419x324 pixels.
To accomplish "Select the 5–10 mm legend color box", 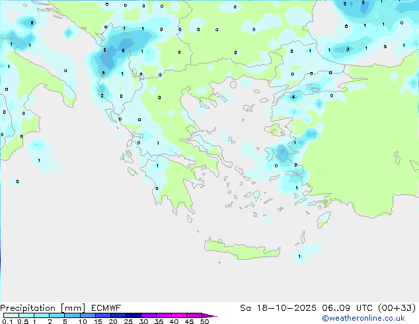I will click(x=72, y=315).
